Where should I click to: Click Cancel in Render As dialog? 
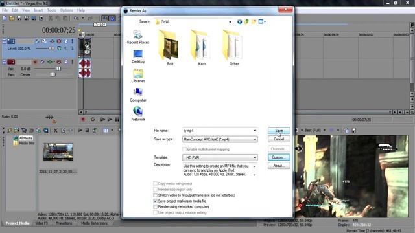pyautogui.click(x=279, y=139)
